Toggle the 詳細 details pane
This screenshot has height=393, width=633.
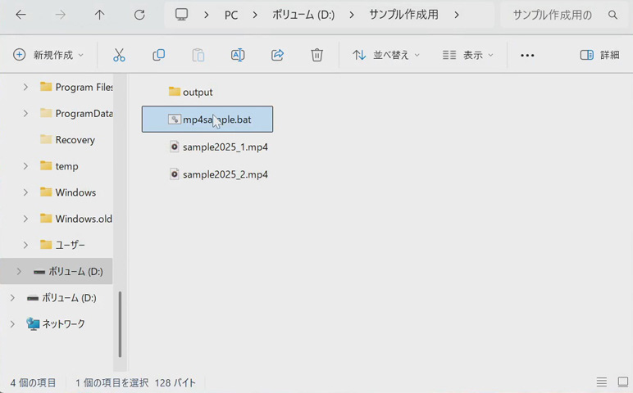click(599, 55)
